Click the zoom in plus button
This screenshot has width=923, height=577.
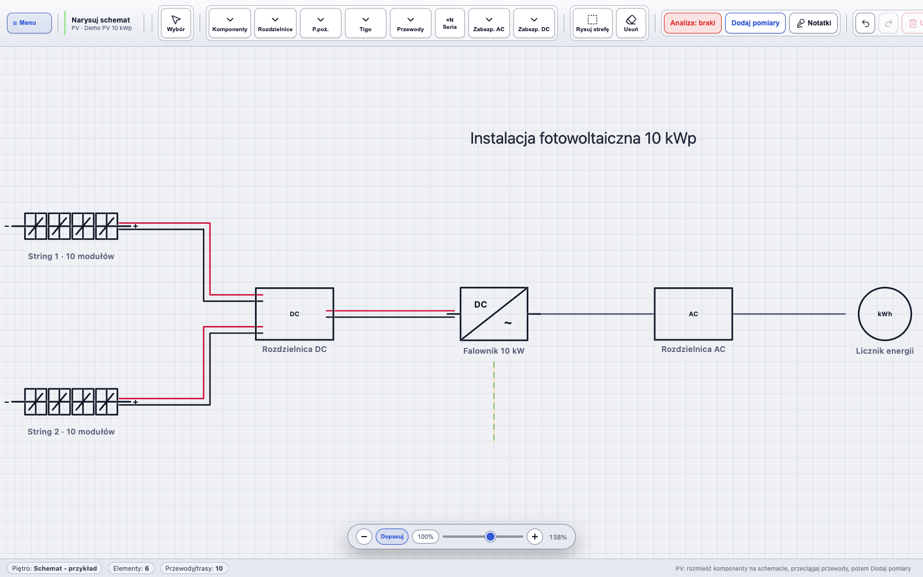pyautogui.click(x=535, y=537)
